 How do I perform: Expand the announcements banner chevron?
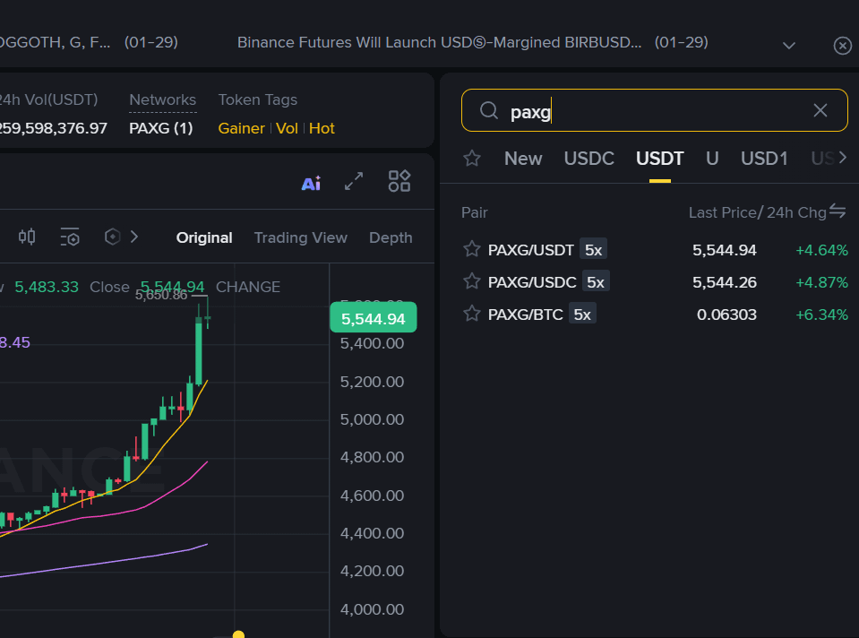click(789, 45)
